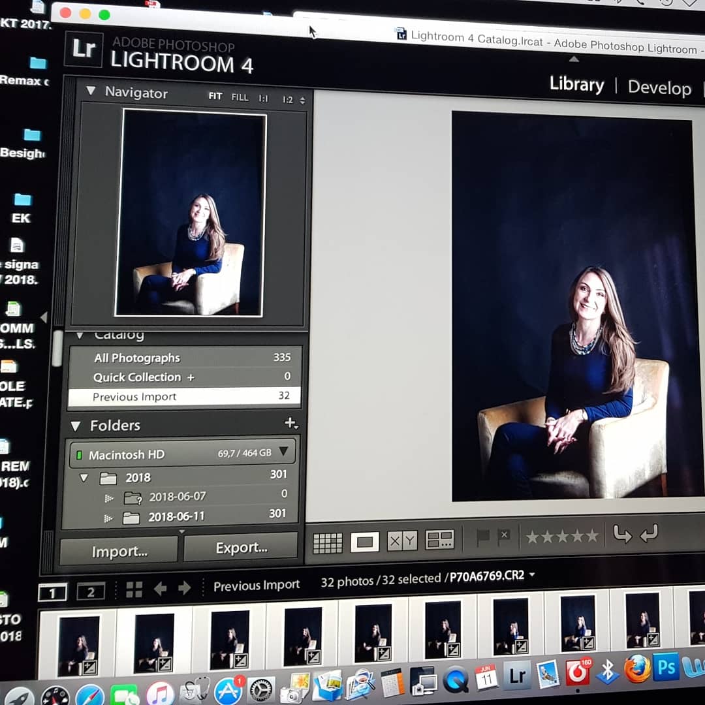The height and width of the screenshot is (705, 705).
Task: Open Compare view (X|Y)
Action: tap(402, 541)
